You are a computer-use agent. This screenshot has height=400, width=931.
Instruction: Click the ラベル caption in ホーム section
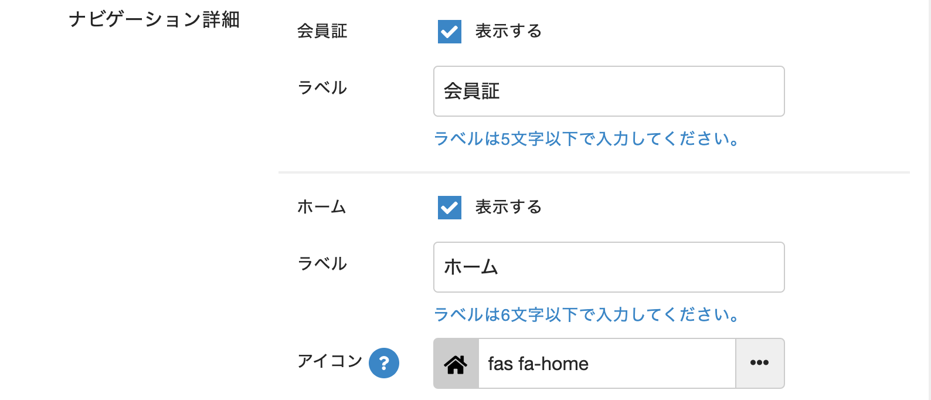[x=322, y=264]
